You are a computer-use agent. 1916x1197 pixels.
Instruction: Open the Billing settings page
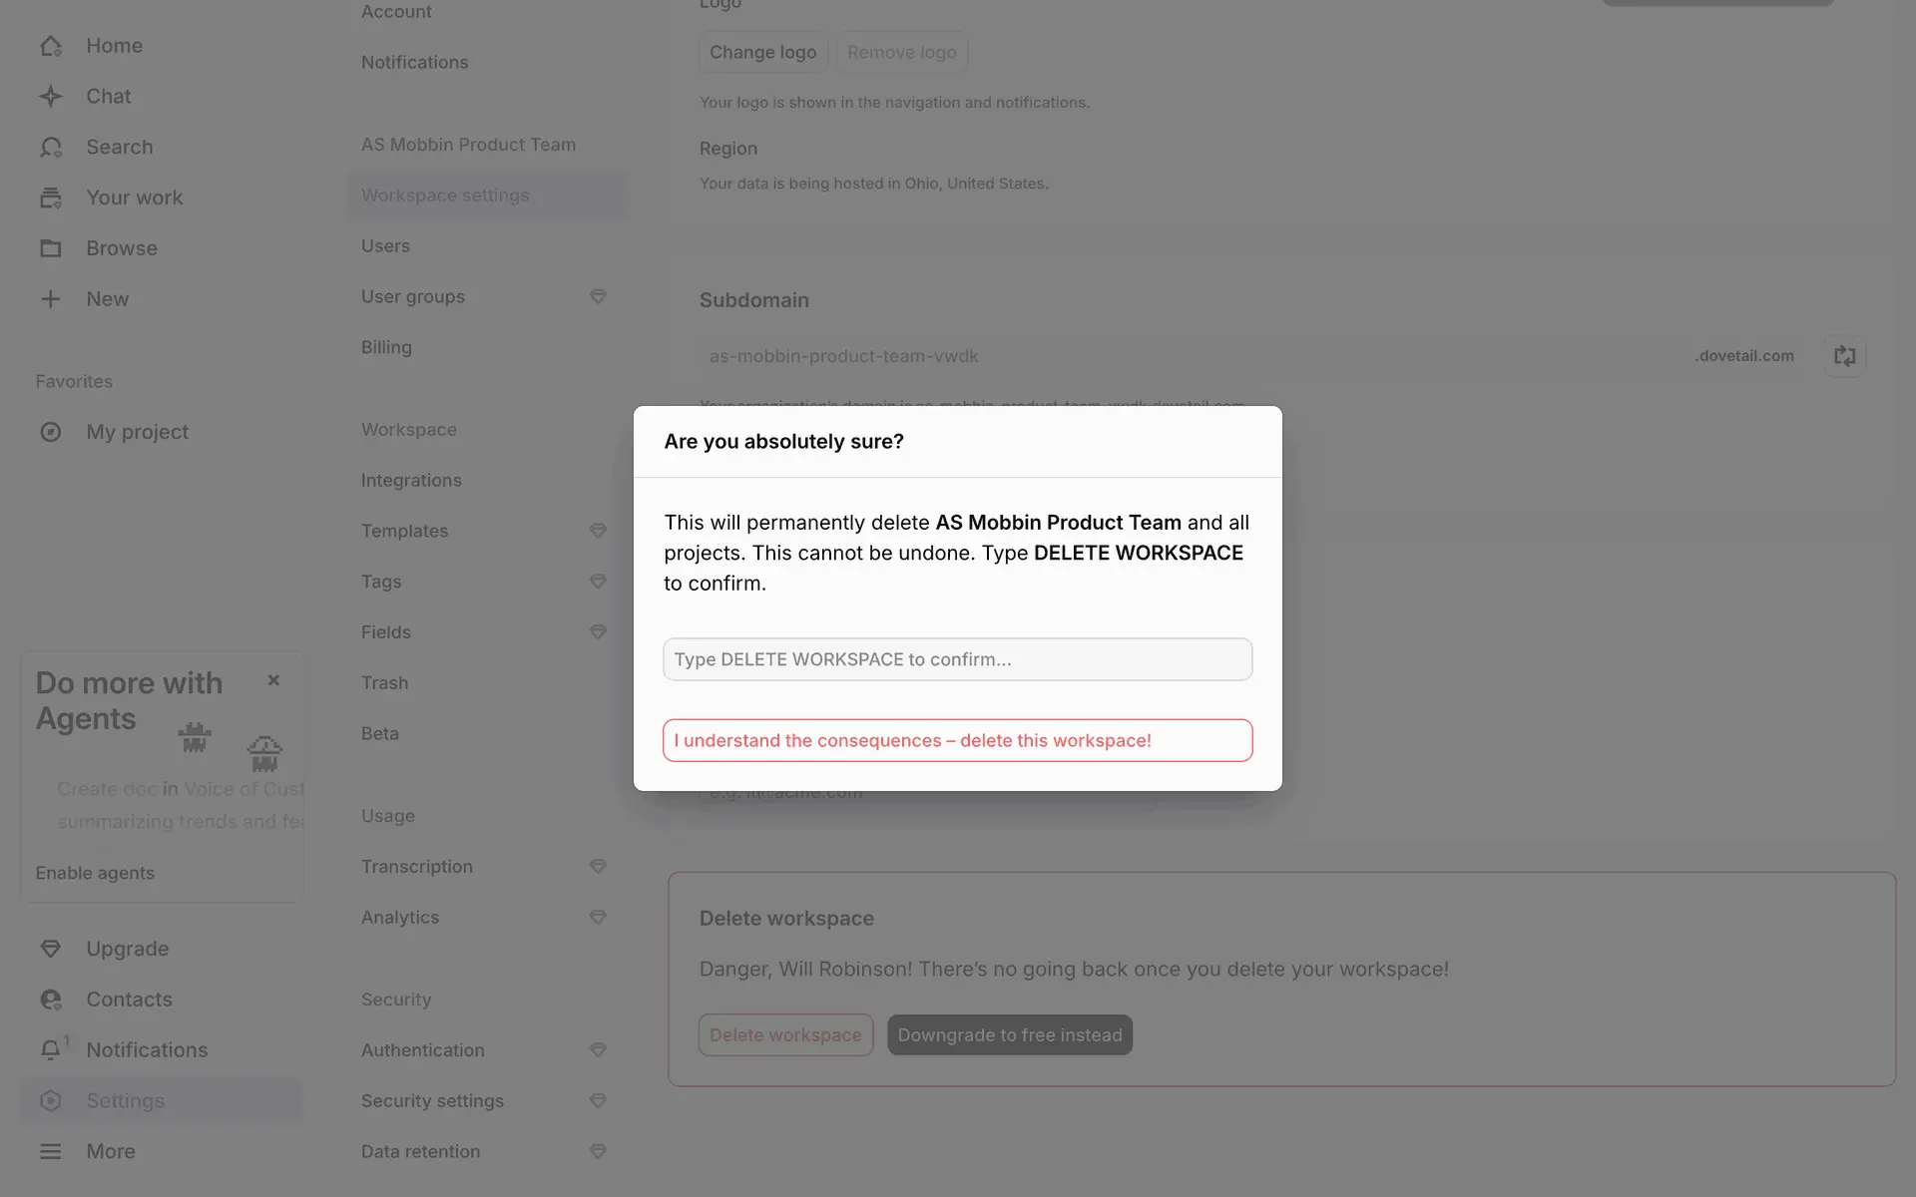tap(386, 347)
